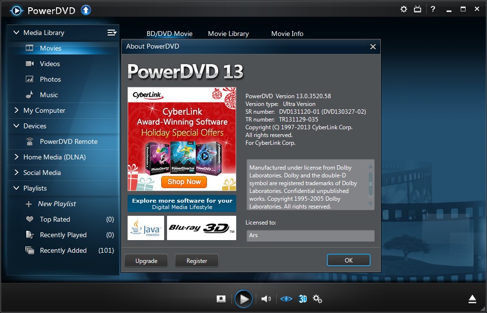Click the Licensed to field showing Ars
This screenshot has height=313, width=487.
311,235
